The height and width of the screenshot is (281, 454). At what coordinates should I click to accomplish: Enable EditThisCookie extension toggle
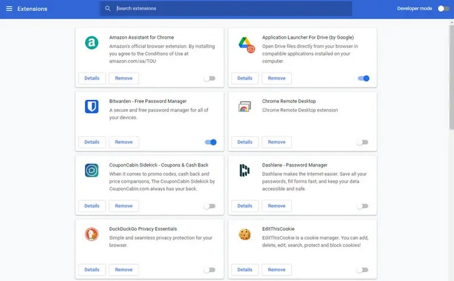tap(362, 269)
